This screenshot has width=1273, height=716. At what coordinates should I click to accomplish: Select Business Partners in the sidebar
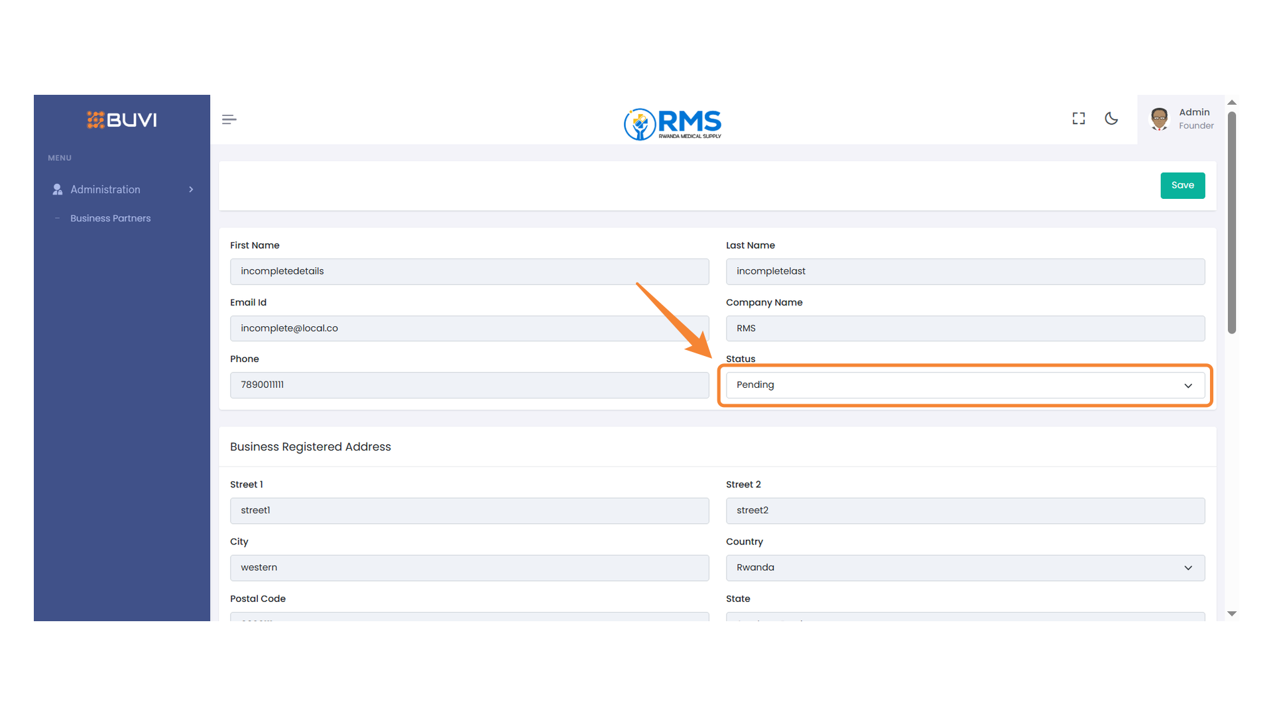(x=110, y=217)
